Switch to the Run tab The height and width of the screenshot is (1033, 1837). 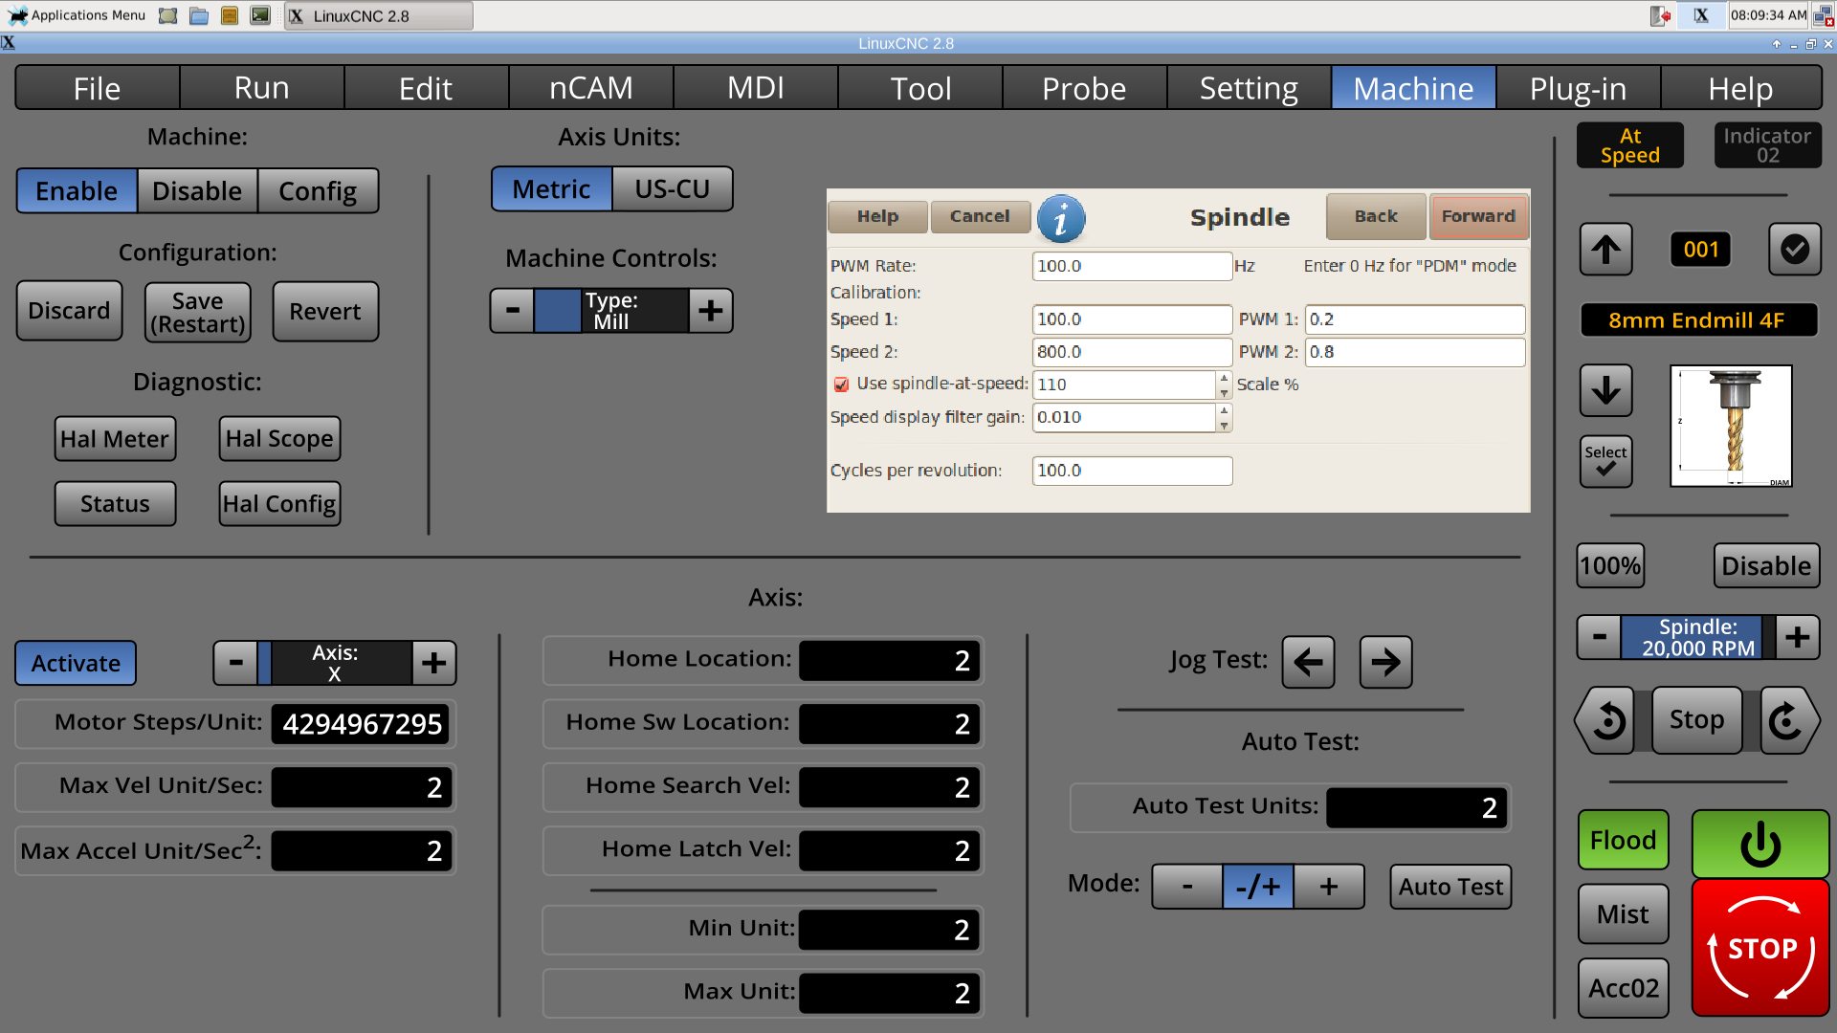click(261, 88)
